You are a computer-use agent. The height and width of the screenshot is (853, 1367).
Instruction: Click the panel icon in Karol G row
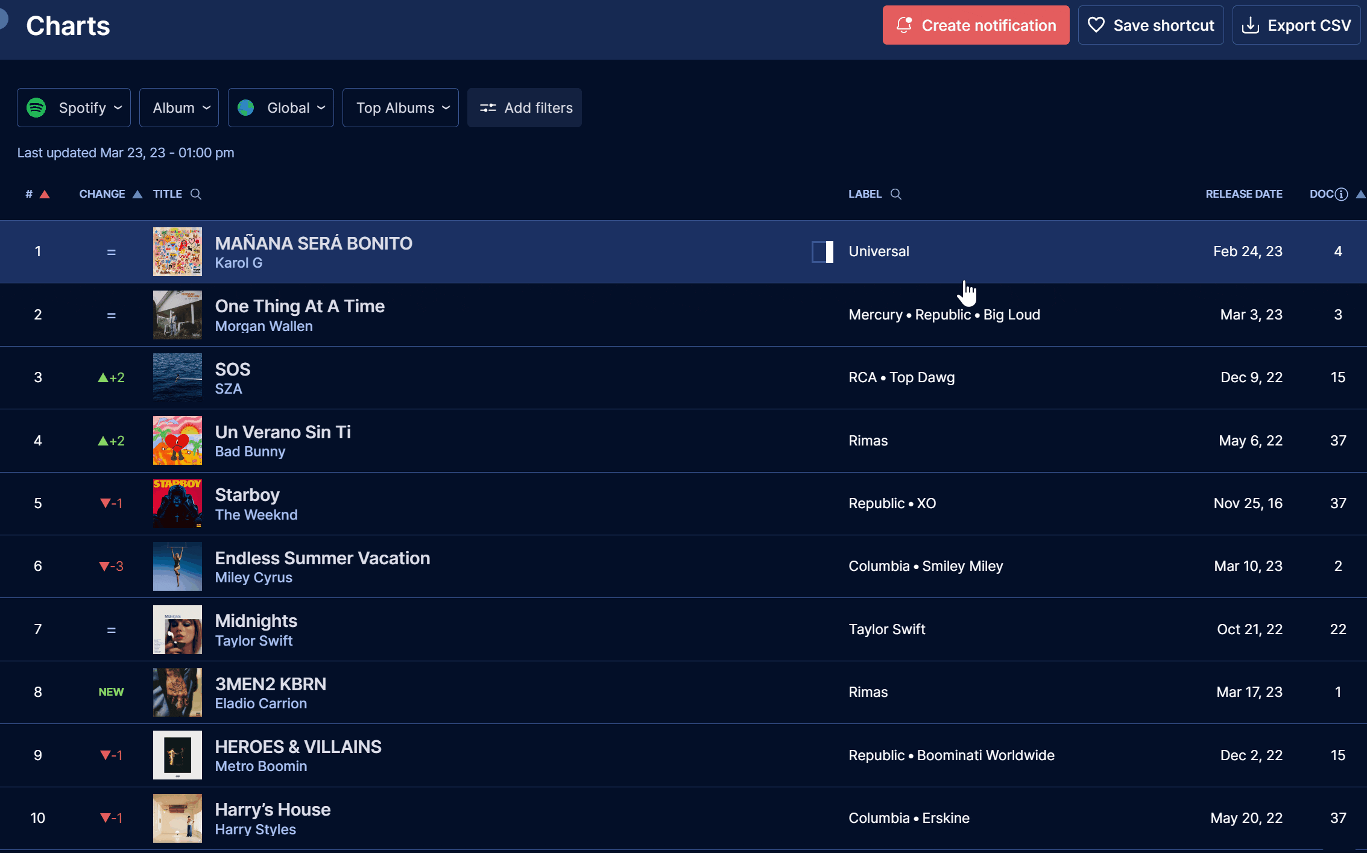tap(822, 251)
